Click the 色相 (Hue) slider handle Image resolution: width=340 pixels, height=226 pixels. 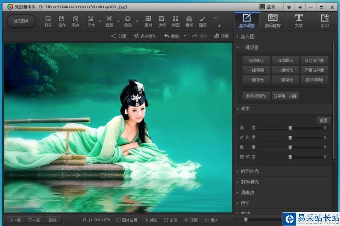click(290, 148)
